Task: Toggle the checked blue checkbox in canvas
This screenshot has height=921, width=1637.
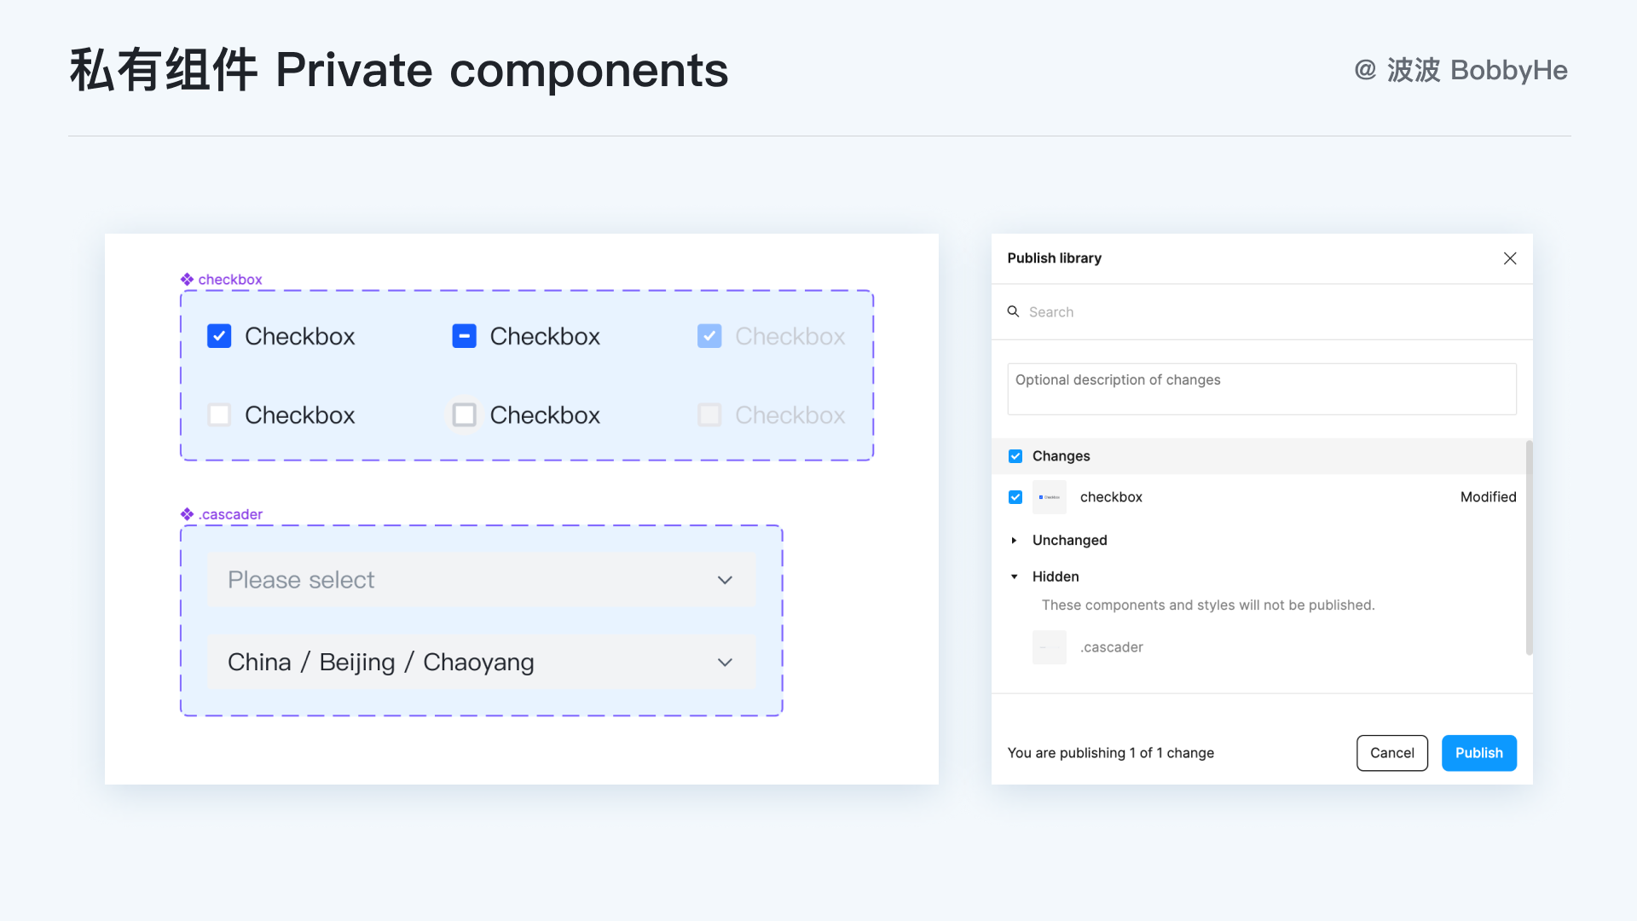Action: pyautogui.click(x=219, y=336)
